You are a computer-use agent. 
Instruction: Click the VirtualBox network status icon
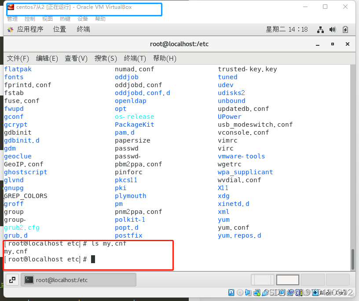pyautogui.click(x=257, y=293)
